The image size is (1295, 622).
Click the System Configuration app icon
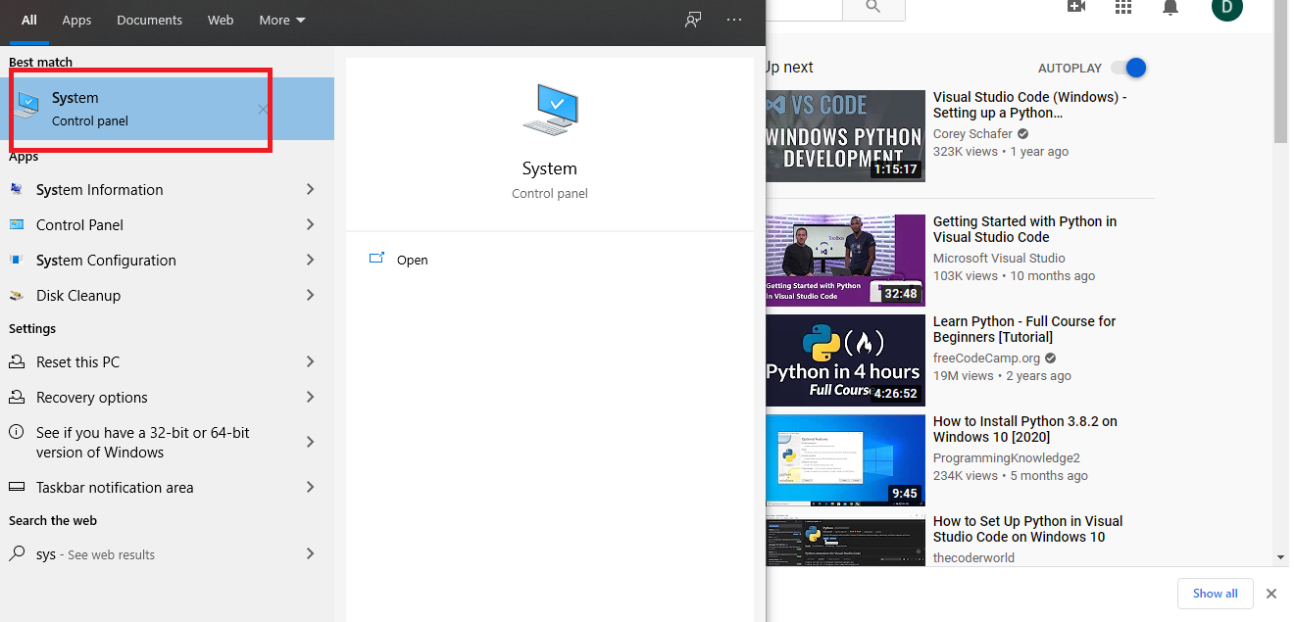[17, 260]
